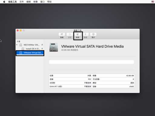Click the input source flag in menu bar

[153, 2]
